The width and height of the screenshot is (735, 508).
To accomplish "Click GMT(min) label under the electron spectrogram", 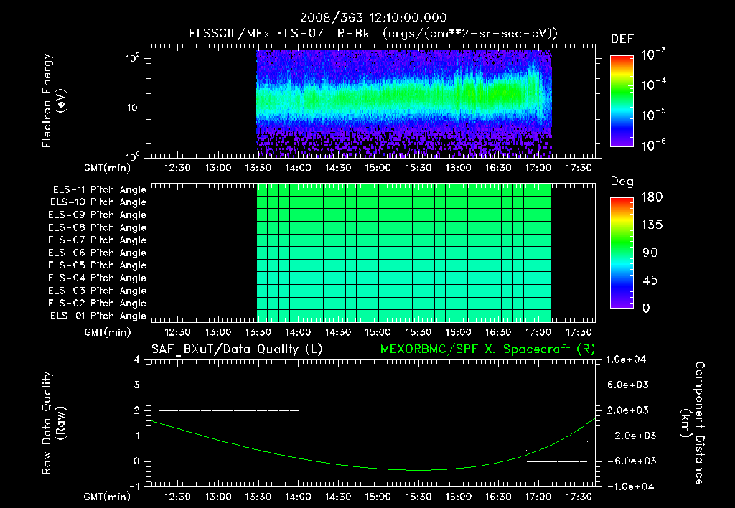I will 107,168.
